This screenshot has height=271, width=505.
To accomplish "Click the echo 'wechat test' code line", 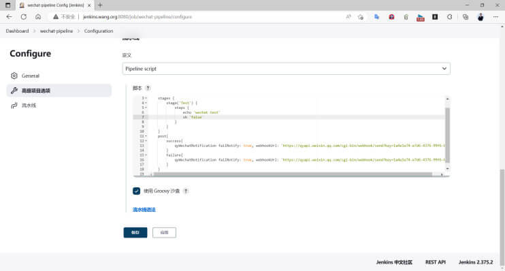I will click(201, 112).
